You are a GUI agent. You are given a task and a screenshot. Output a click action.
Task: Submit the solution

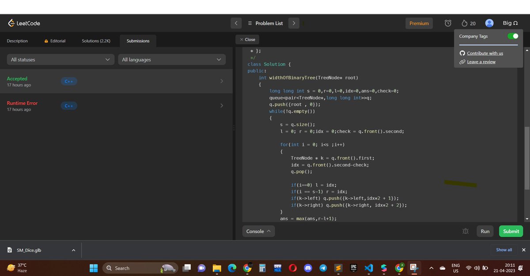point(511,231)
